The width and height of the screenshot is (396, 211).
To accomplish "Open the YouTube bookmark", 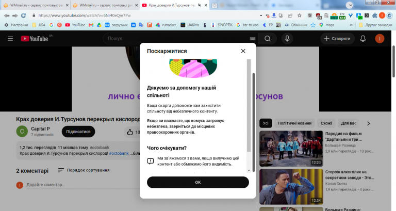I will pos(75,25).
